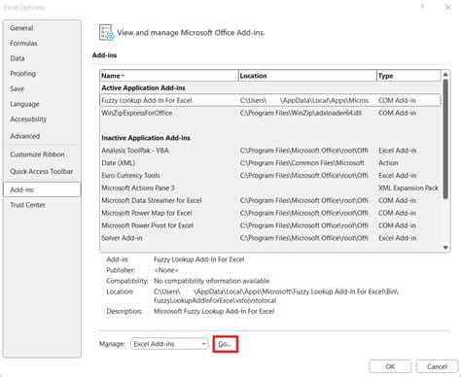The image size is (461, 377).
Task: Select WinZipExpressForOffice add-in row
Action: point(270,113)
